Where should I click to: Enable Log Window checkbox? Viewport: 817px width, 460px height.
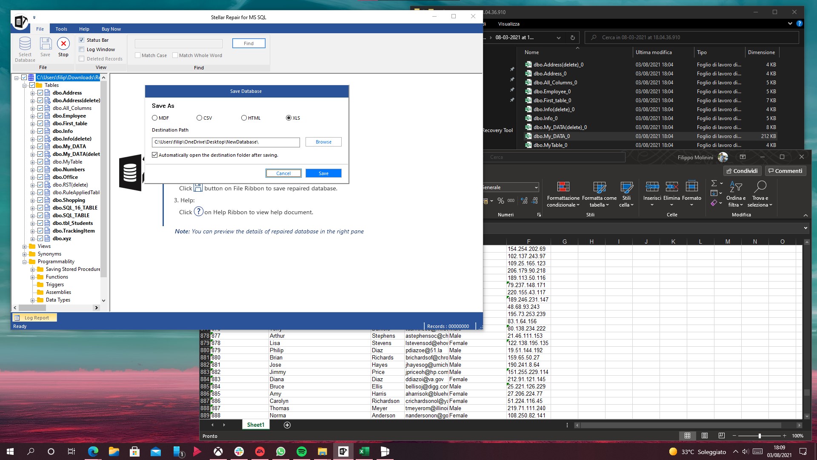82,49
